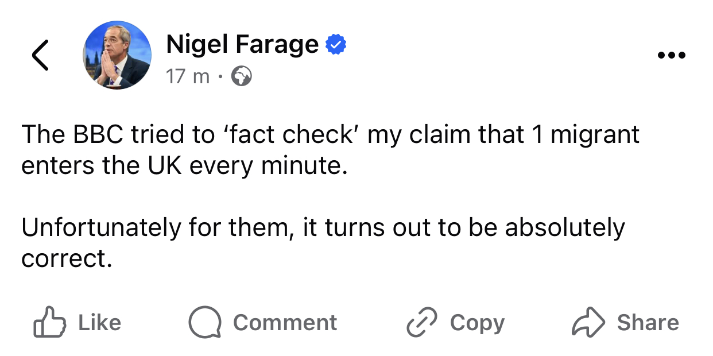Click the globe public-audience icon
This screenshot has width=713, height=356.
(241, 76)
